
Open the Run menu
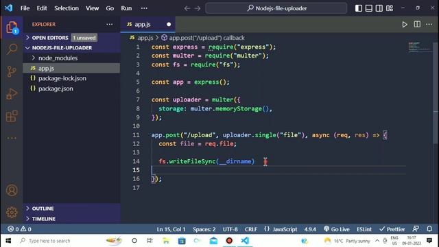point(126,8)
